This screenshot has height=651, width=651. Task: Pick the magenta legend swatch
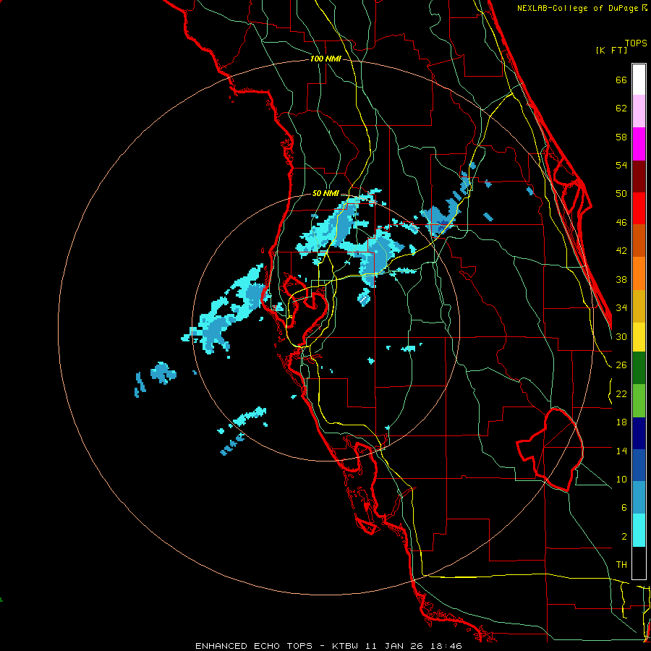click(x=639, y=144)
